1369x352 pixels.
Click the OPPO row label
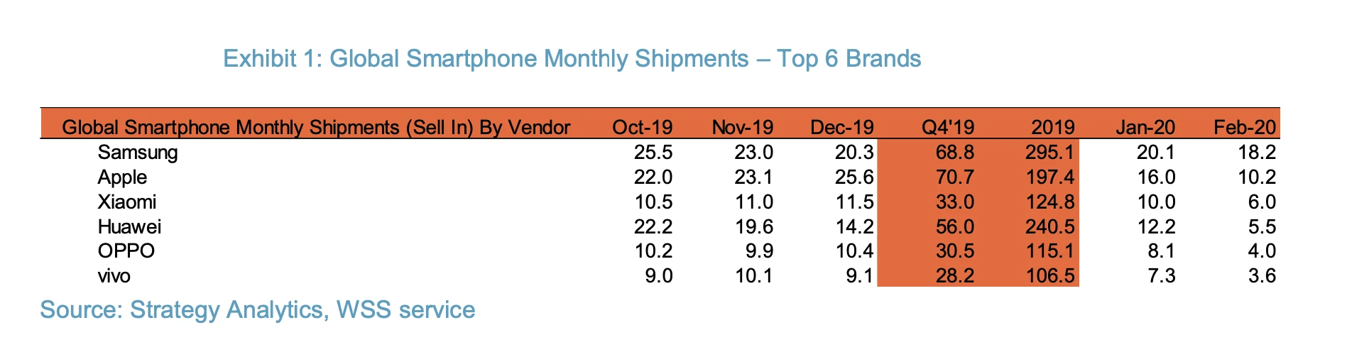point(126,251)
